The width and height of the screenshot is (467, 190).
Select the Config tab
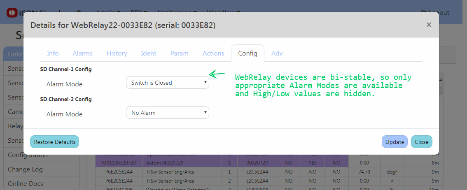(248, 53)
